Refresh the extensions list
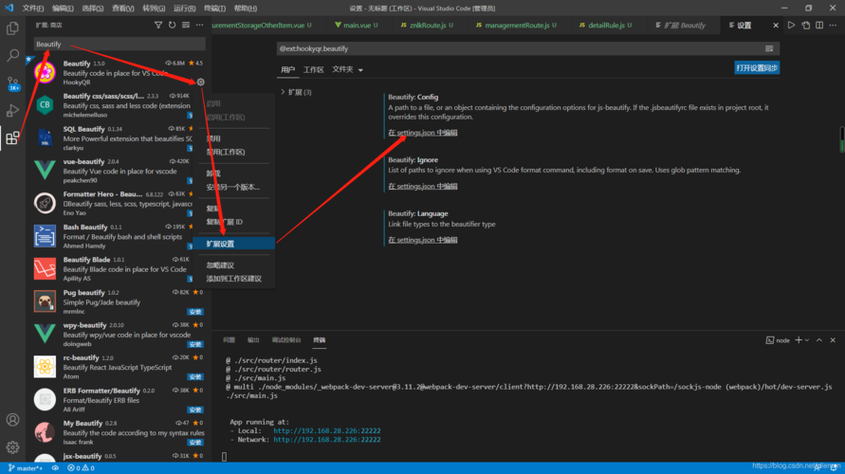845x474 pixels. 172,26
